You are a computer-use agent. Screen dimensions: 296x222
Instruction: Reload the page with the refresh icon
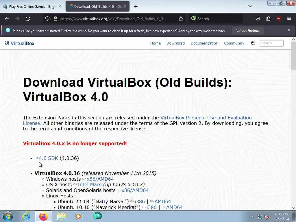tap(28, 19)
